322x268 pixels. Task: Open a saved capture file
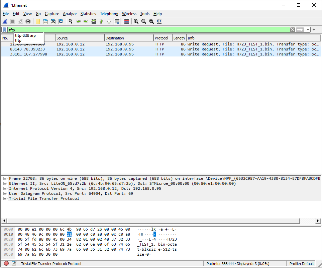pyautogui.click(x=37, y=21)
